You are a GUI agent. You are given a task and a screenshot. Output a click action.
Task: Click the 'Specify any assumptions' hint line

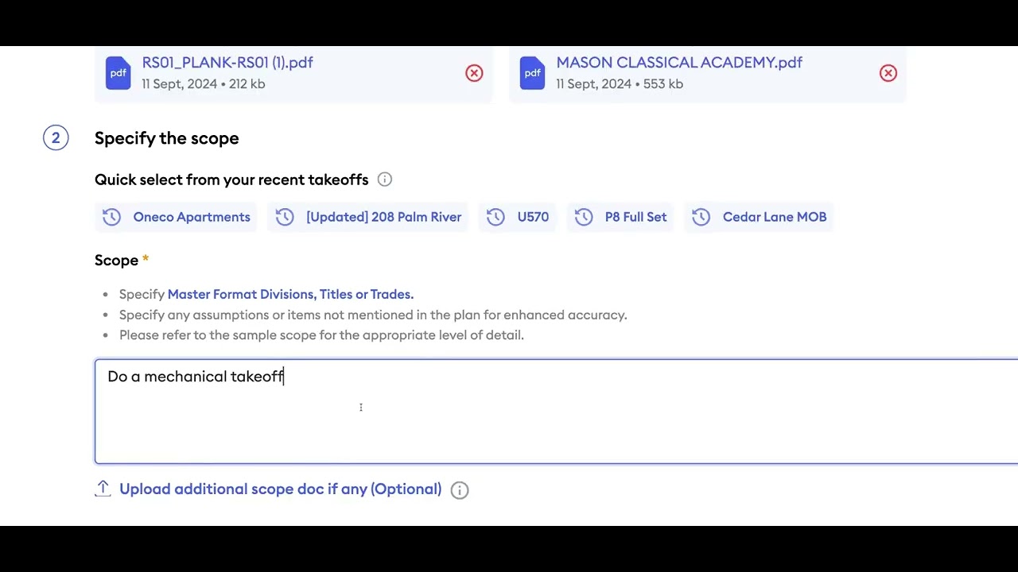[x=373, y=315]
